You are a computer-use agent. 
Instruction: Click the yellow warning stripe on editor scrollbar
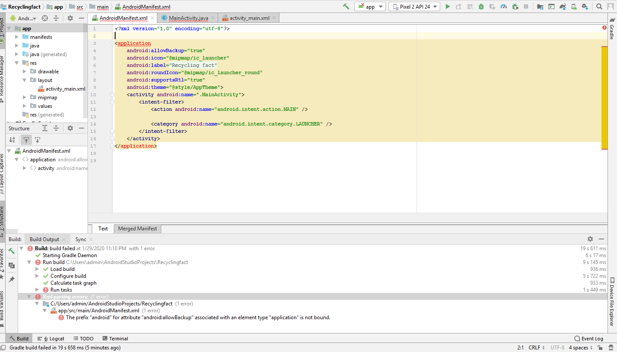tap(604, 97)
